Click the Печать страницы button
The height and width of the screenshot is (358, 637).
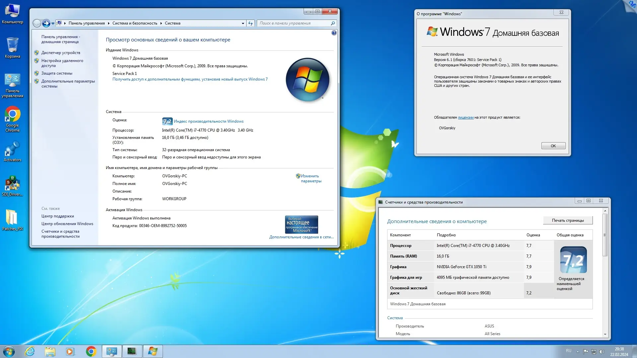click(x=568, y=220)
